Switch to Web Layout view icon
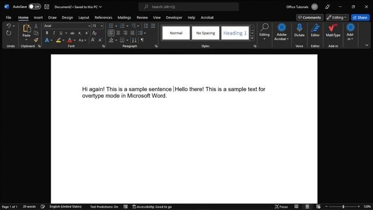 [318, 206]
